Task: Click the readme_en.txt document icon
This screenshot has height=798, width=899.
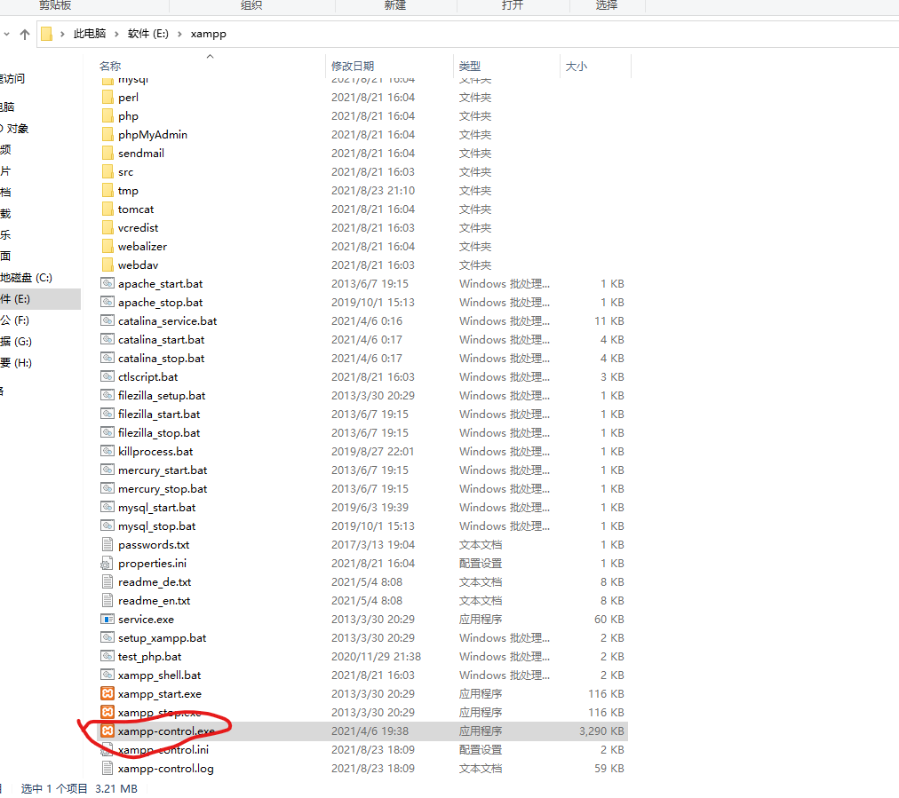Action: pos(107,600)
